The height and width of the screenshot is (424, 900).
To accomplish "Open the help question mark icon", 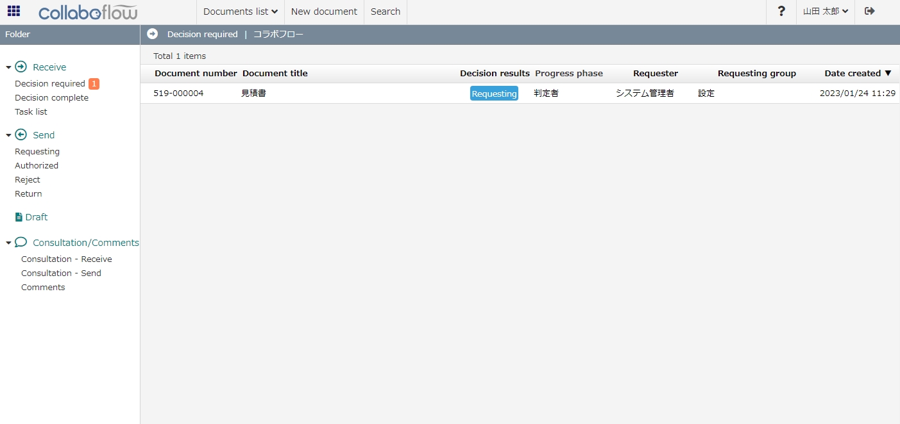I will (x=781, y=11).
